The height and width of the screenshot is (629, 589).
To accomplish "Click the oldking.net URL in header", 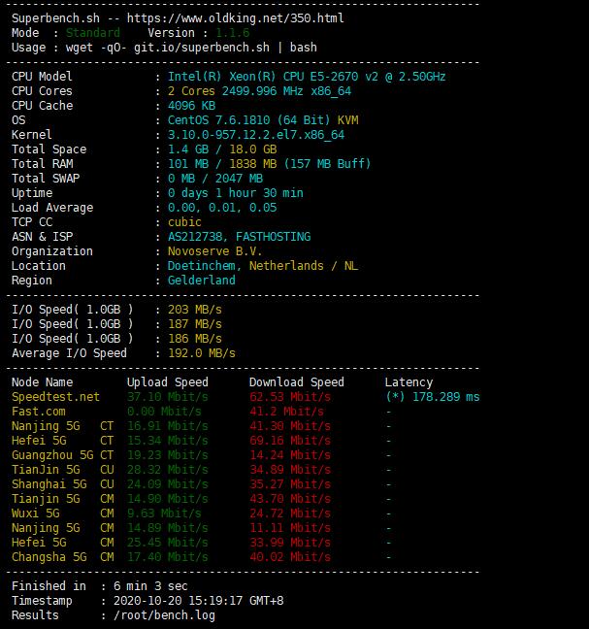I will click(x=236, y=18).
